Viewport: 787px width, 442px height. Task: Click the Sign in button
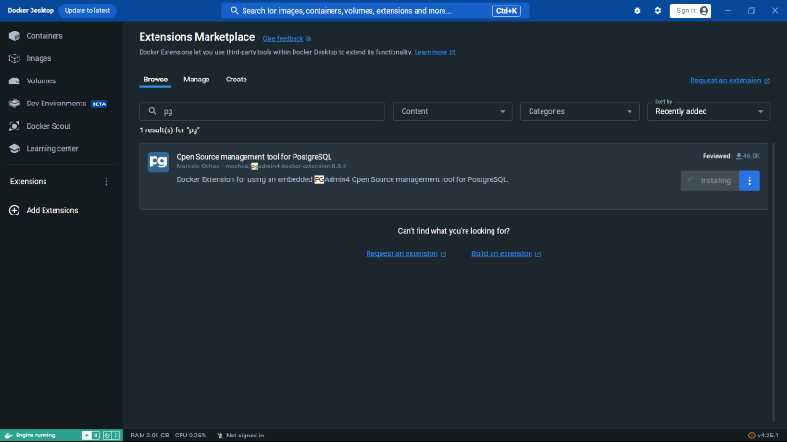tap(691, 11)
